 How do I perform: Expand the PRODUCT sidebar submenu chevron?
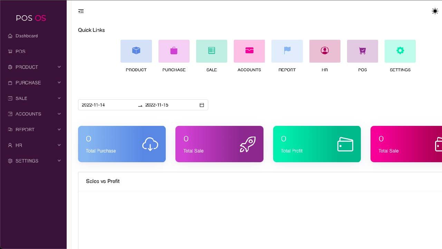click(59, 67)
